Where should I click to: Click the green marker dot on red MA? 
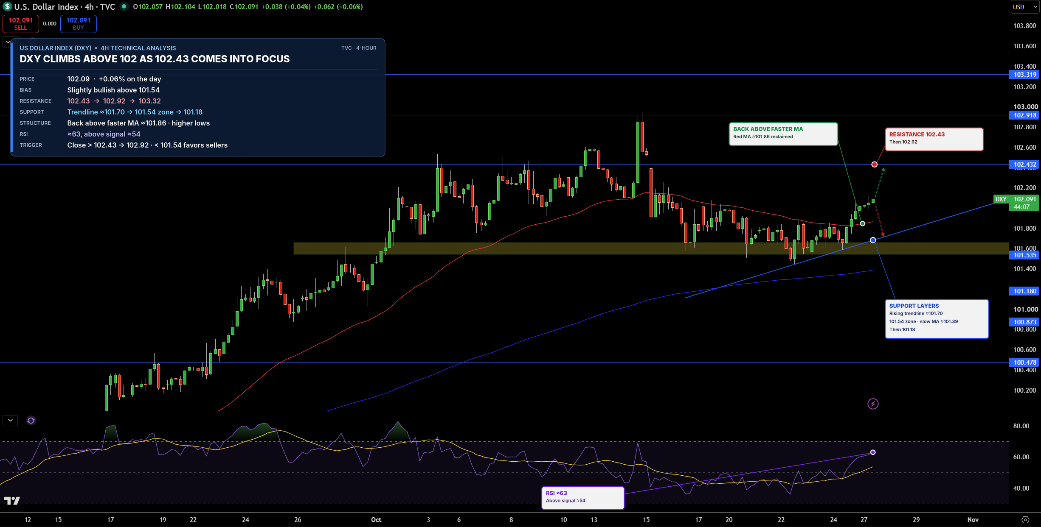pyautogui.click(x=862, y=223)
